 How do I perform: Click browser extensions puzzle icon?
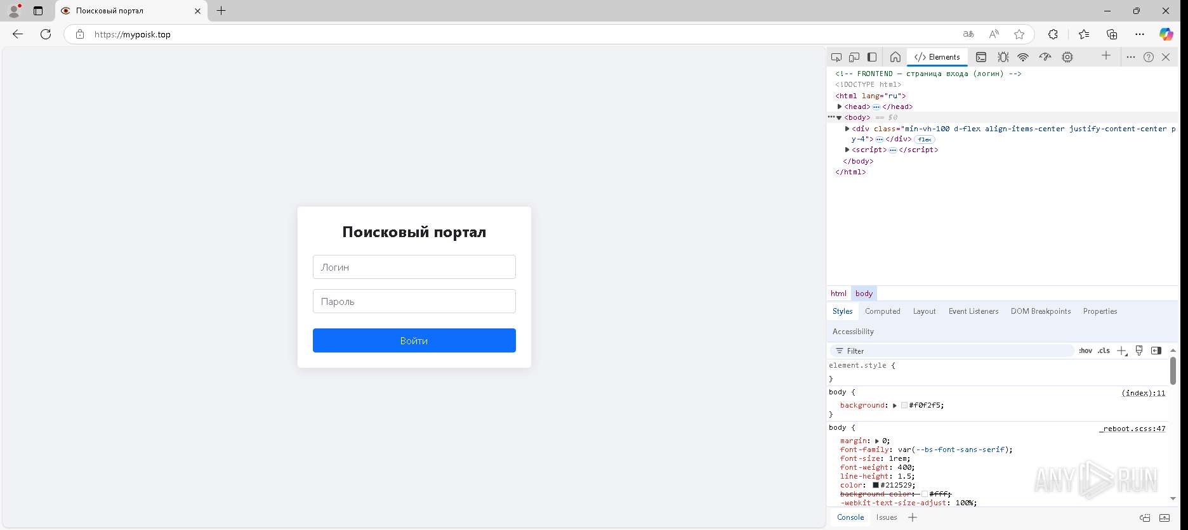tap(1053, 34)
